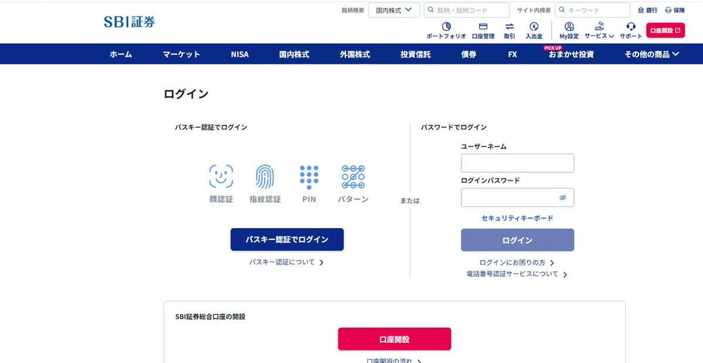Expand the サービス dropdown menu
703x363 pixels.
click(599, 30)
